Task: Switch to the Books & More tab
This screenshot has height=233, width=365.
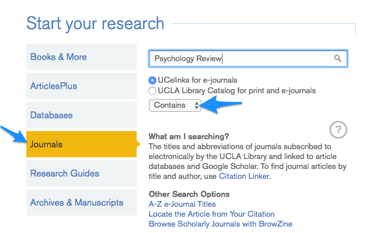Action: tap(81, 57)
